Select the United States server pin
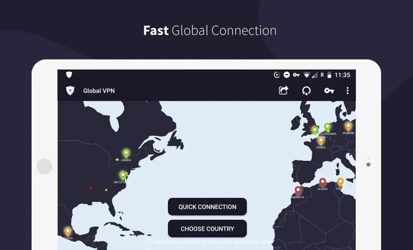Viewport: 413px width, 250px height. [123, 176]
